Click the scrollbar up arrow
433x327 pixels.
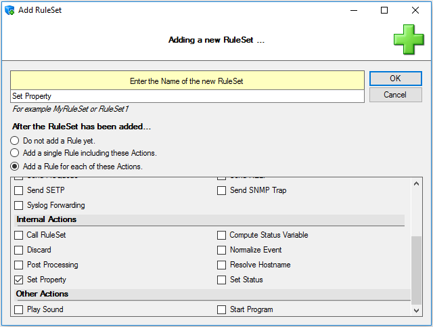(x=417, y=183)
